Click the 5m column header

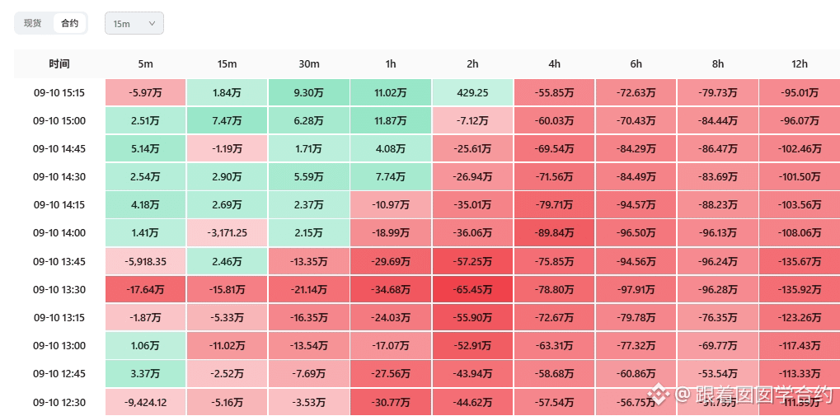145,64
